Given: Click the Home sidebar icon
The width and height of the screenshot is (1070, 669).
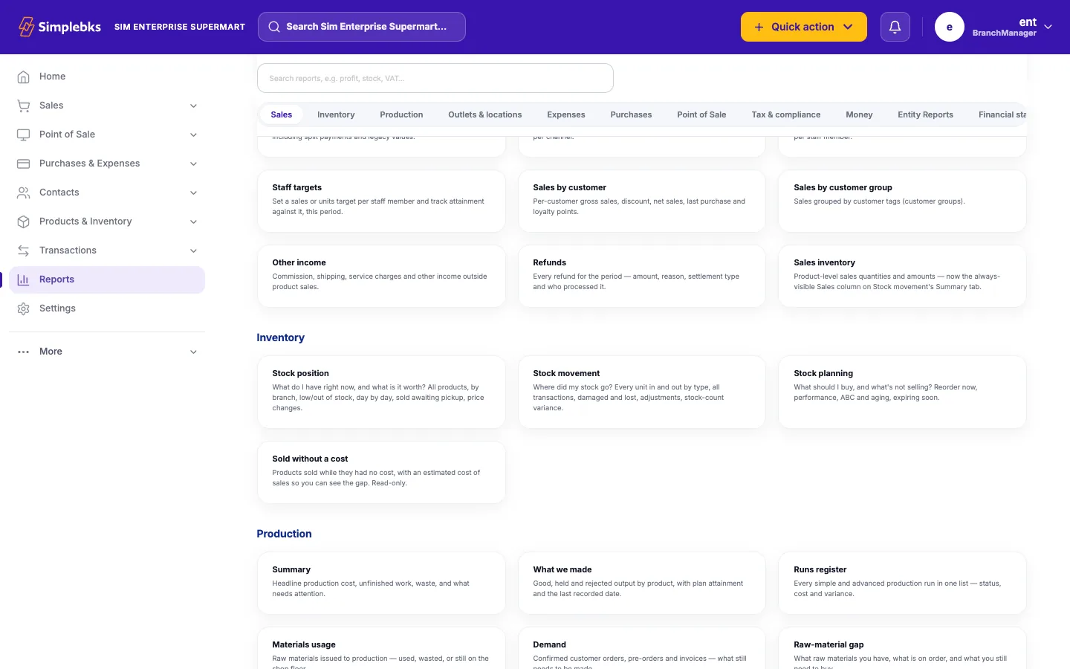Looking at the screenshot, I should click(x=24, y=77).
